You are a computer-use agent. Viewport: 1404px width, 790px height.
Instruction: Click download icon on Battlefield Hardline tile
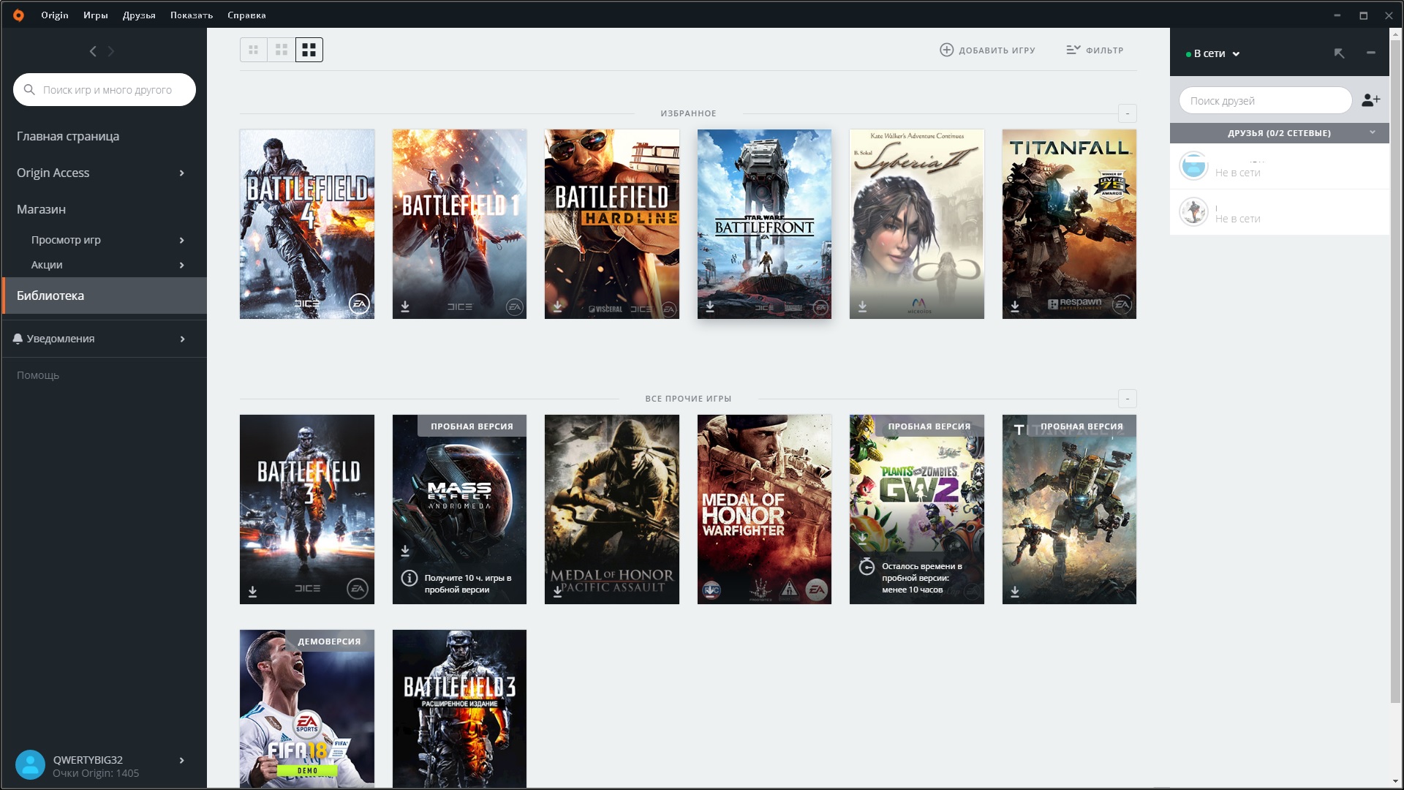click(558, 306)
